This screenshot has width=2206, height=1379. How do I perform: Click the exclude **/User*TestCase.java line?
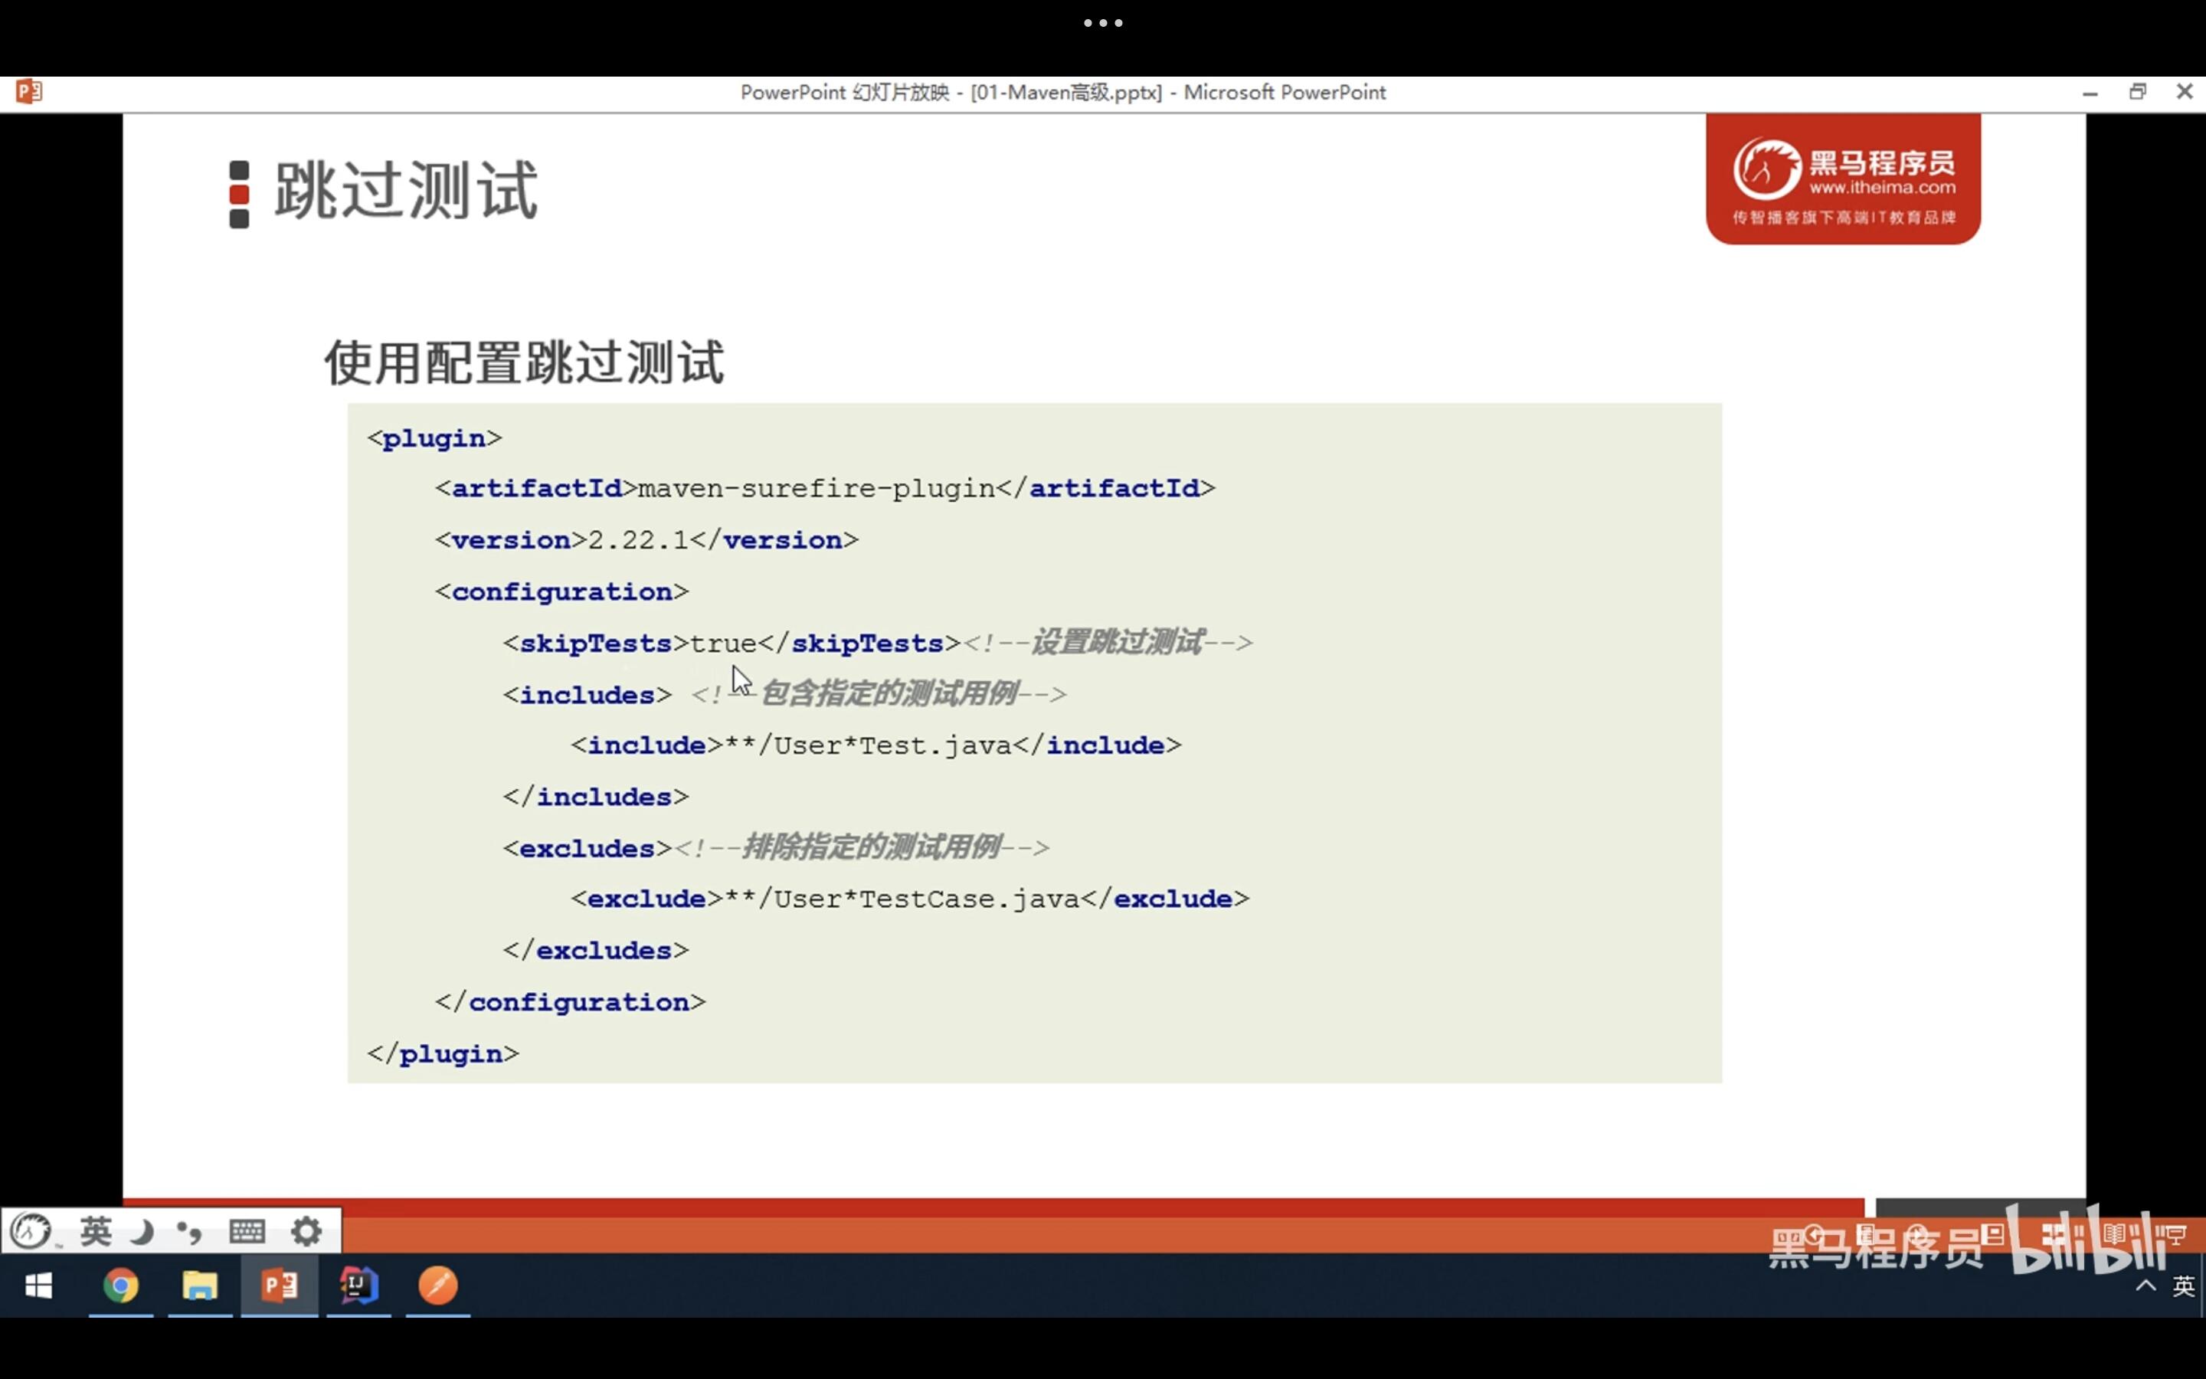(910, 899)
